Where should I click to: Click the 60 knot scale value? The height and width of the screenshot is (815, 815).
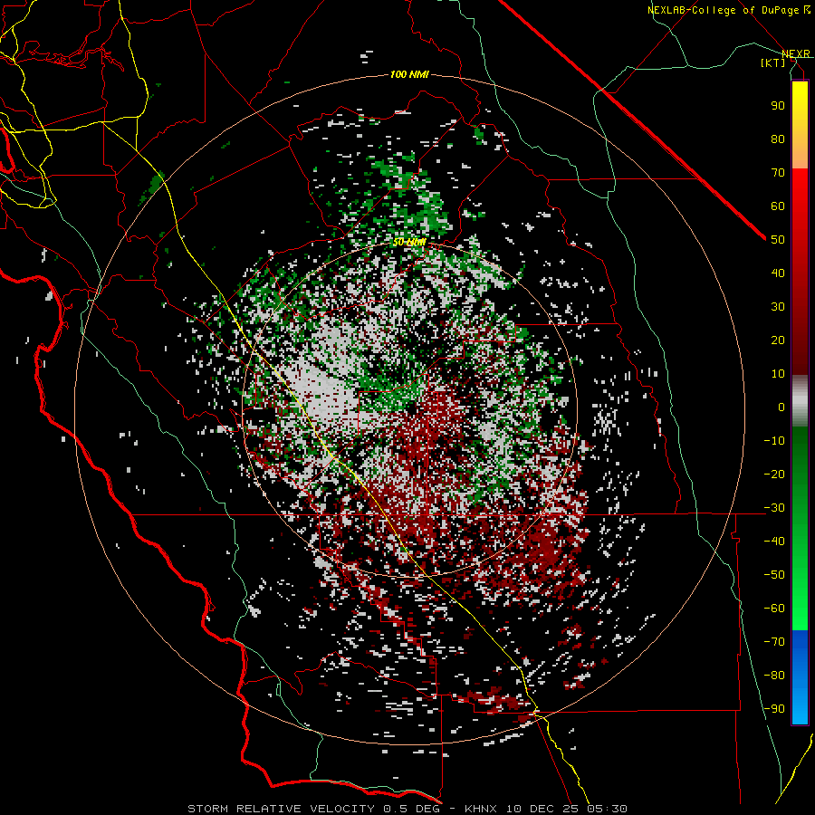[x=778, y=206]
